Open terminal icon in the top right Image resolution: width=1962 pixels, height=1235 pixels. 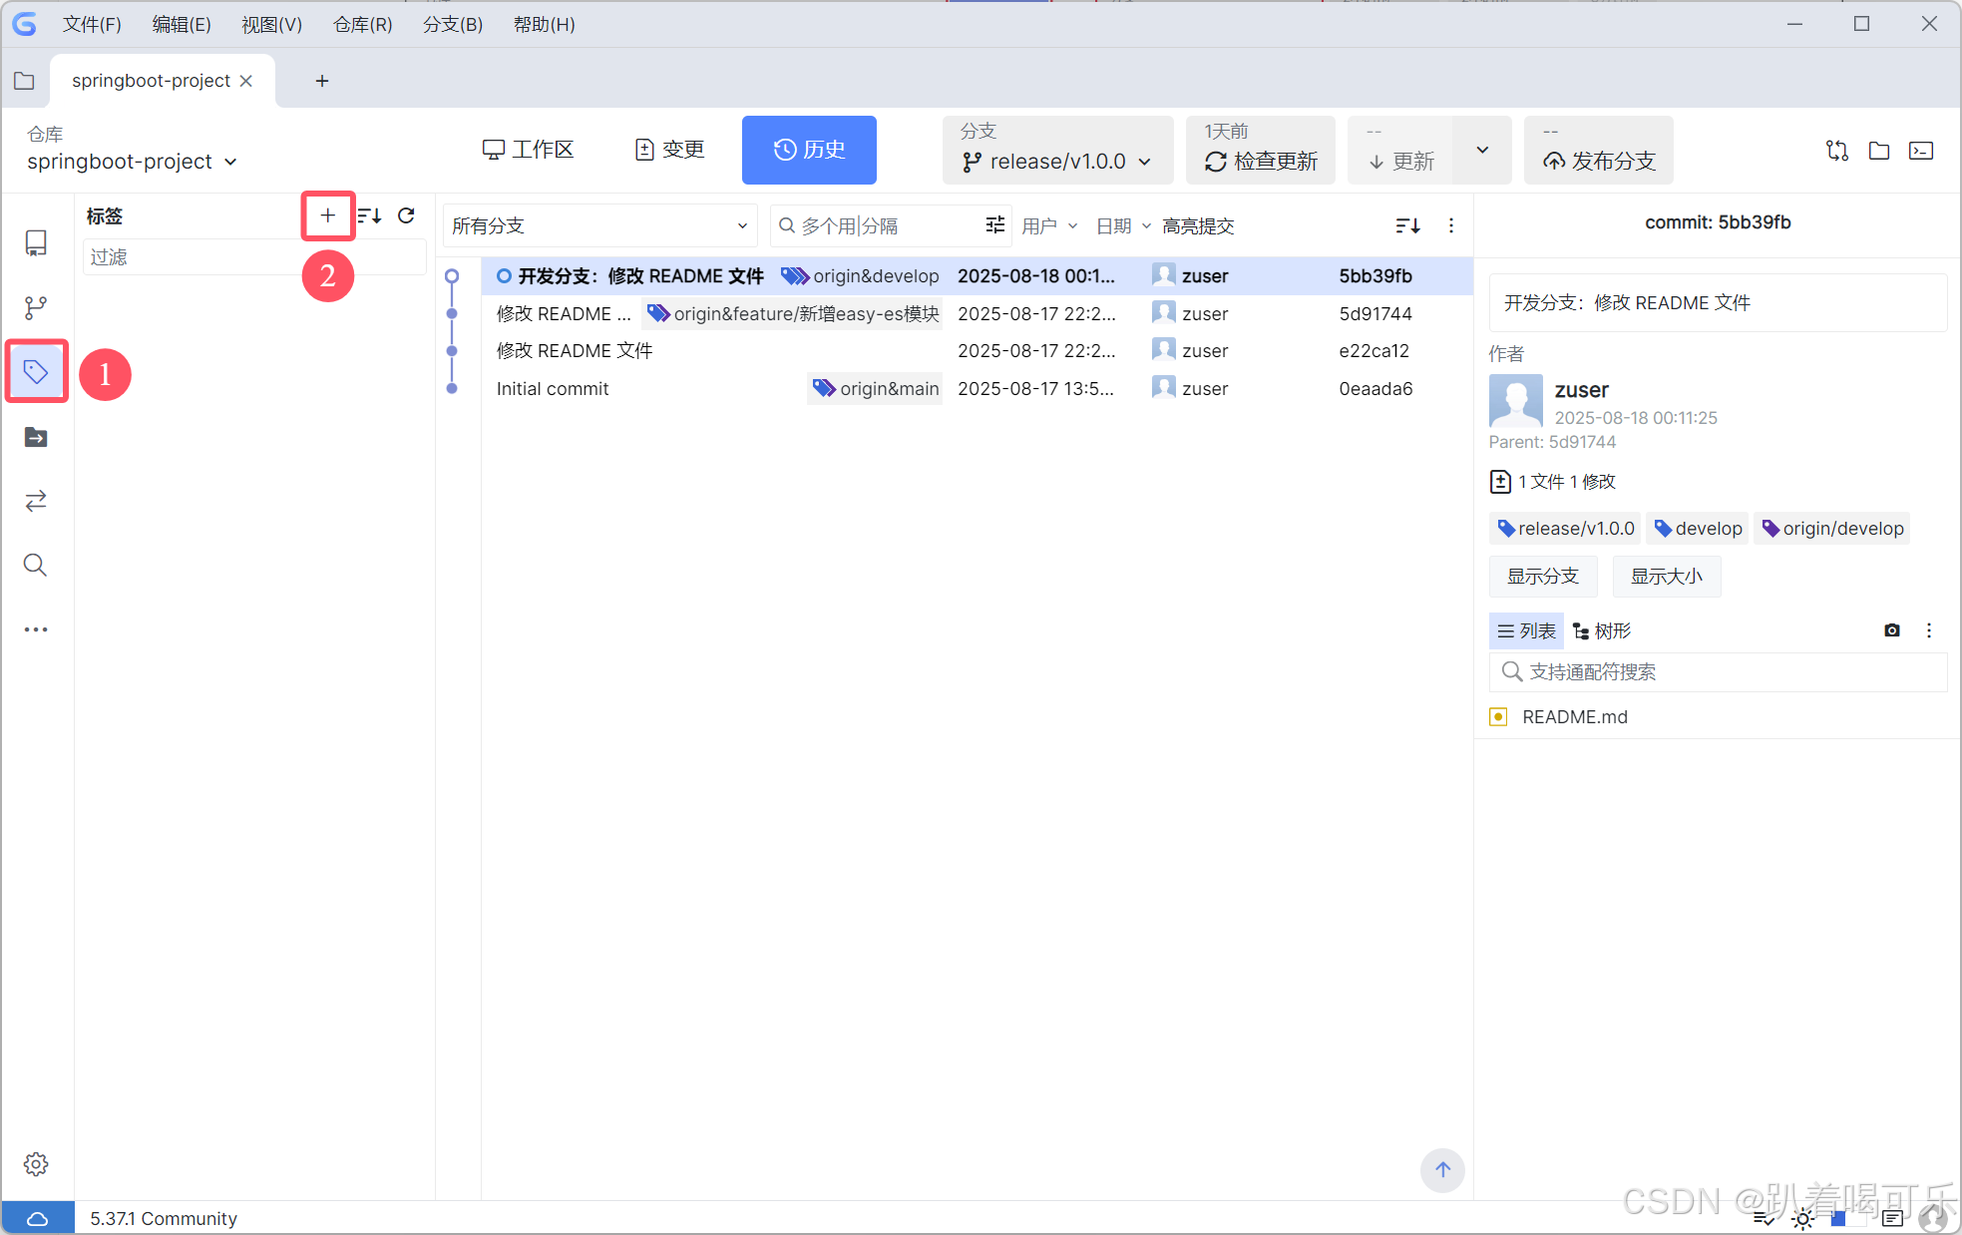coord(1920,151)
